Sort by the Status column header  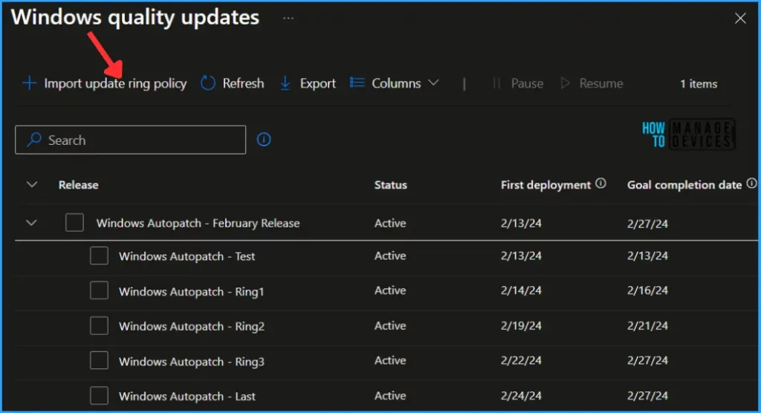pyautogui.click(x=390, y=185)
